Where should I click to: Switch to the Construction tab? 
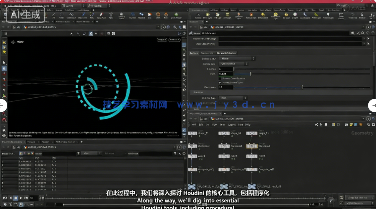[x=207, y=53]
